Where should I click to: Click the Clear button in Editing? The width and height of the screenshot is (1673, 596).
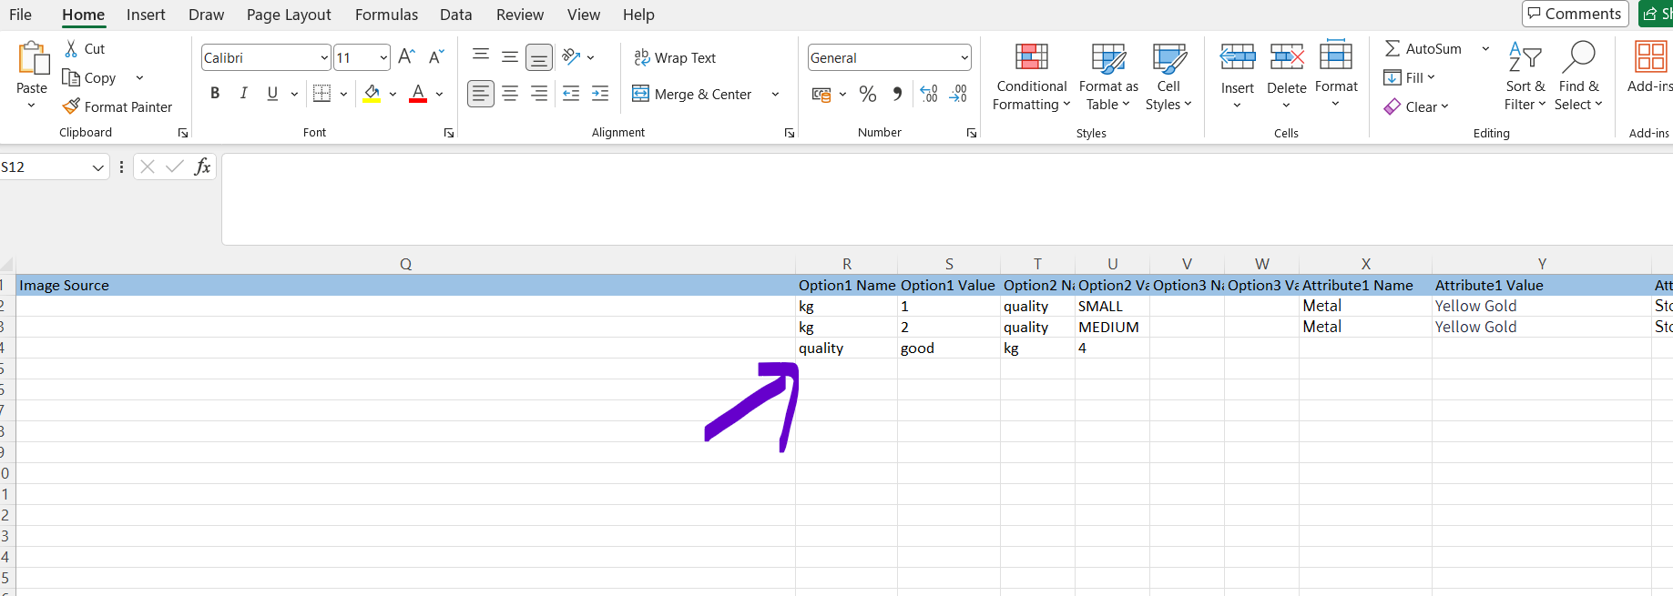pos(1416,106)
